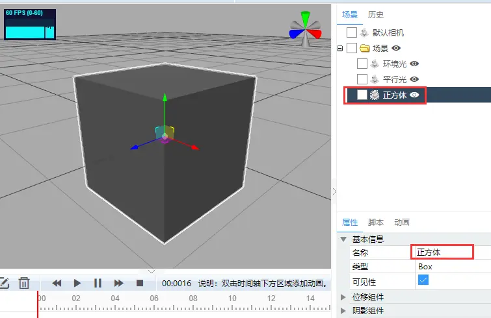The width and height of the screenshot is (491, 318).
Task: Click the fast-forward button in timeline
Action: click(x=119, y=283)
